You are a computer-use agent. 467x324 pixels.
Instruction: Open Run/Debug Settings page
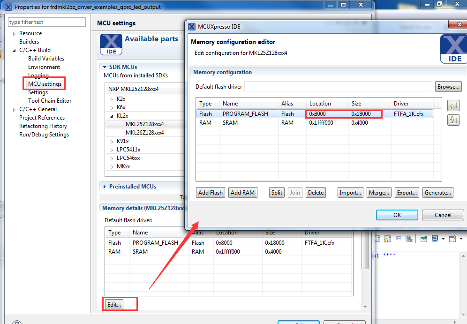click(x=44, y=135)
